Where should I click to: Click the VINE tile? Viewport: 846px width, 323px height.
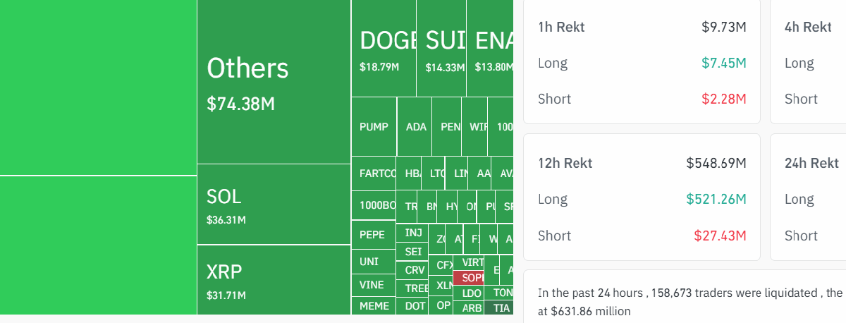click(373, 285)
